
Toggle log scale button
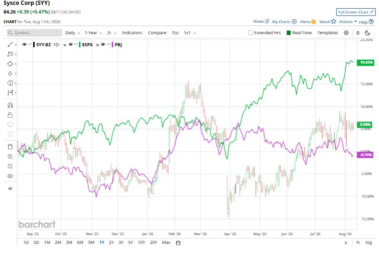click(x=368, y=242)
